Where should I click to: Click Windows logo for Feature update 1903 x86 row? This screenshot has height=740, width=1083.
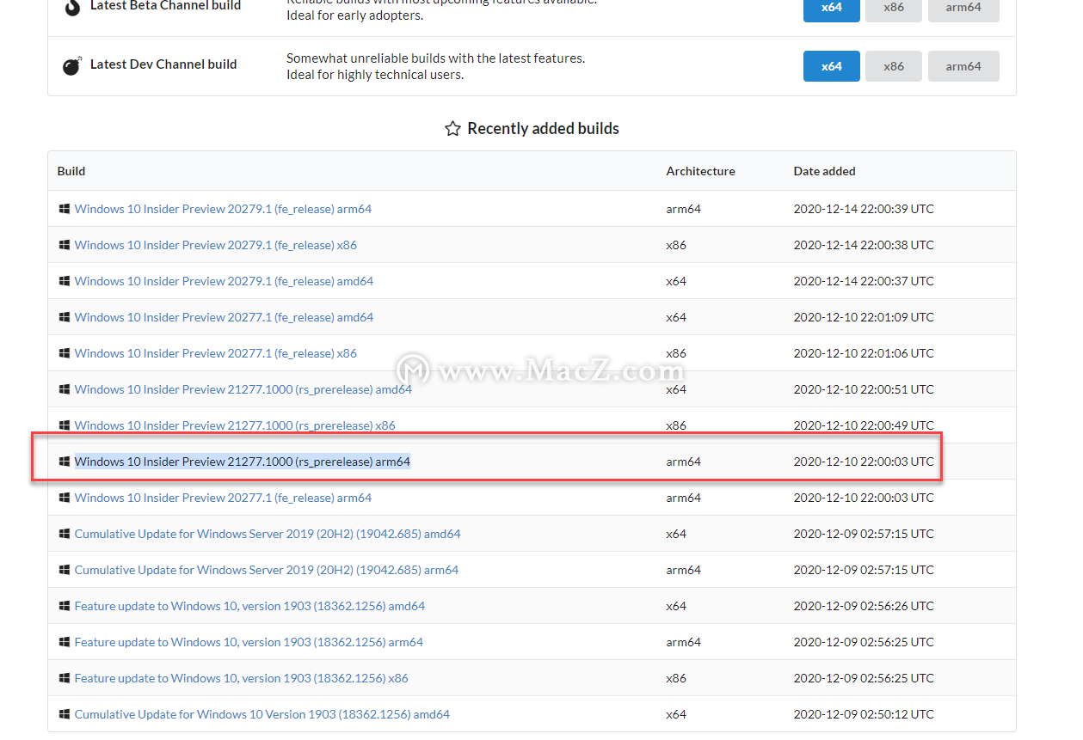tap(64, 678)
